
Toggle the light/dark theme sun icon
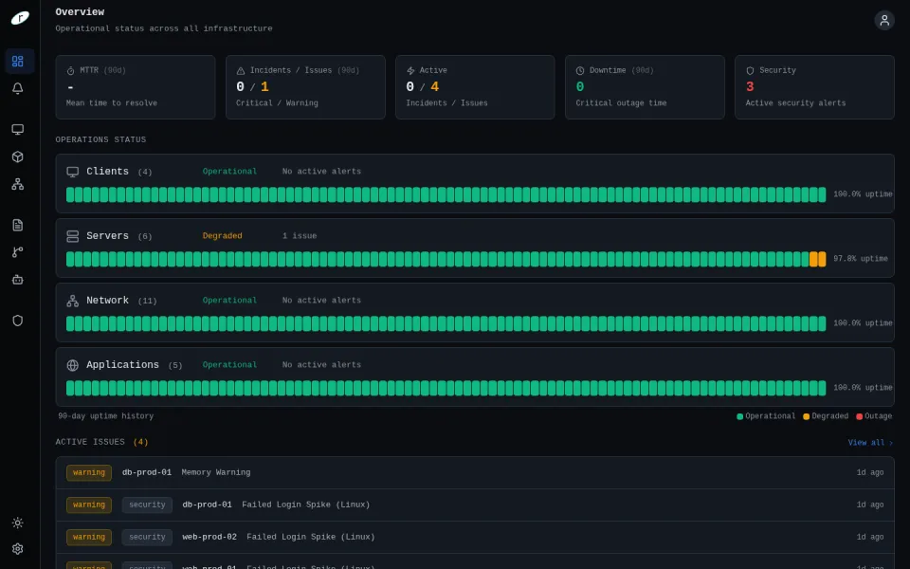18,523
